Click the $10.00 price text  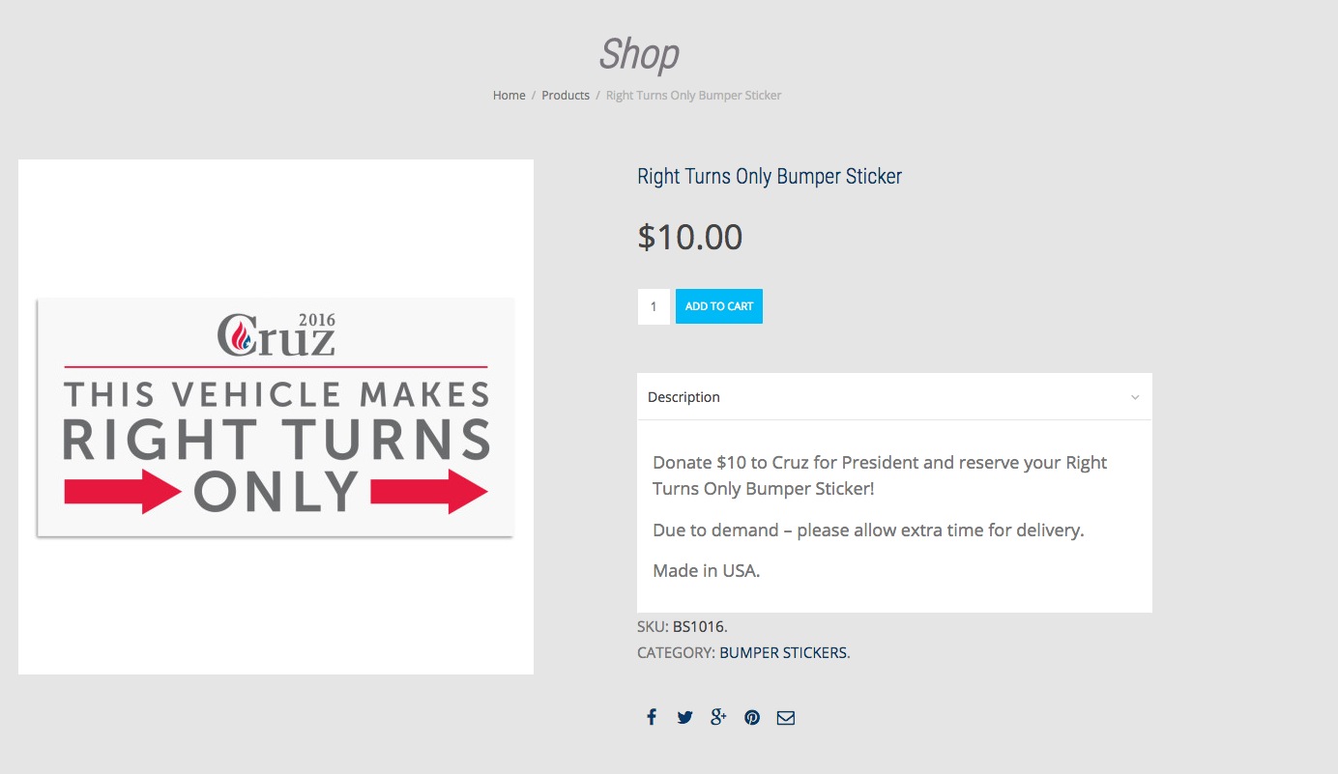690,237
